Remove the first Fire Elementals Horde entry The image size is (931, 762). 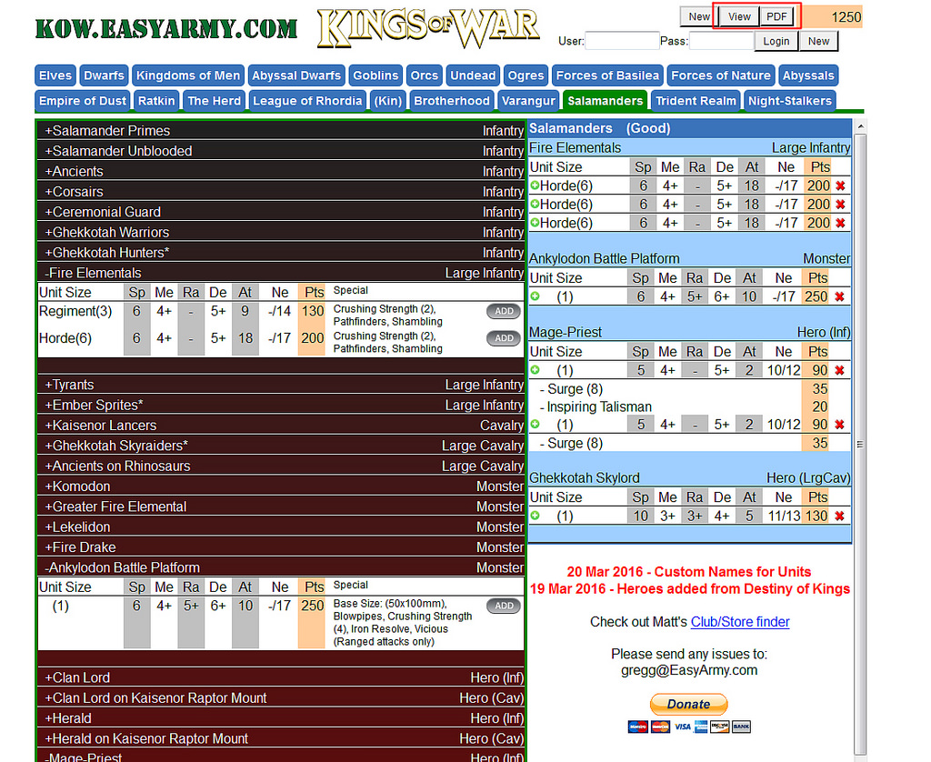point(840,186)
